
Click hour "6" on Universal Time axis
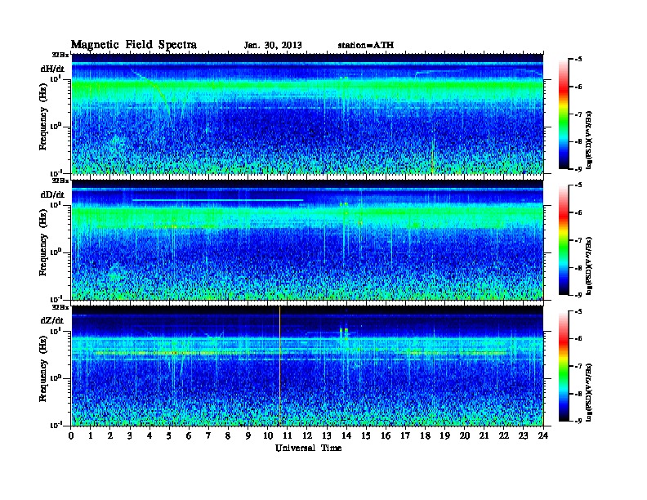(x=189, y=436)
